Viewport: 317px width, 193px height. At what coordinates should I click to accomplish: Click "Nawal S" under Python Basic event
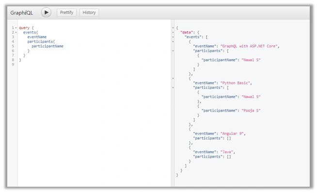[x=251, y=96]
